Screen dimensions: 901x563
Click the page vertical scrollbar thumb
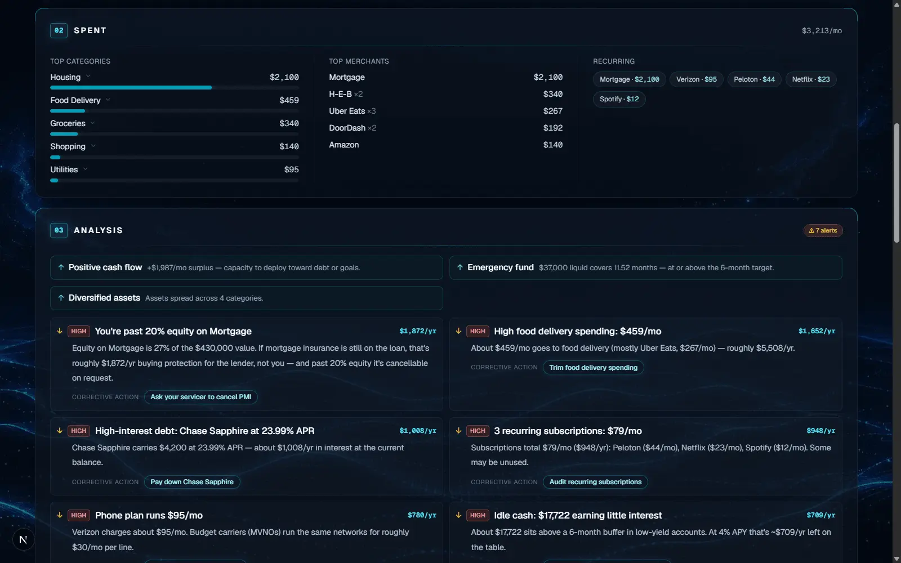click(896, 183)
